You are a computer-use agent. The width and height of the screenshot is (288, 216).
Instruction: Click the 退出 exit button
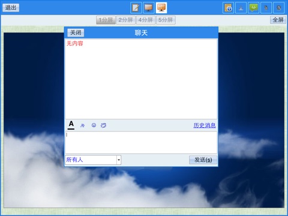(x=11, y=8)
